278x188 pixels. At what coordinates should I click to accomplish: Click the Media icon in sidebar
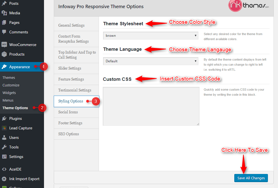coord(4,13)
